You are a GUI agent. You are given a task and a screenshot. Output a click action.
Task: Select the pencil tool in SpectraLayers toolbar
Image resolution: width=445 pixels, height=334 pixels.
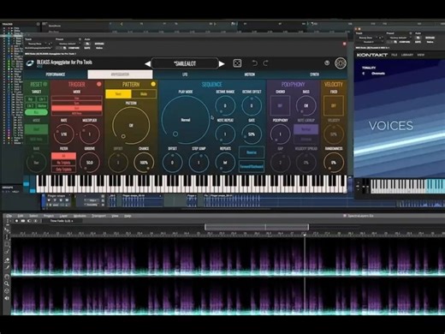[7, 267]
